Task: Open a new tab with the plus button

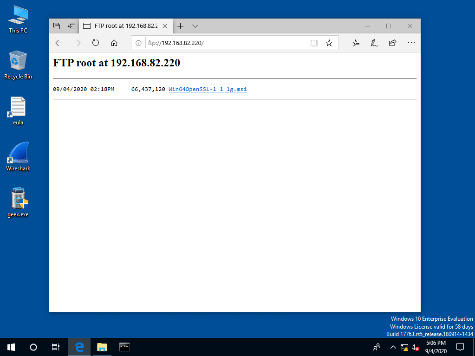Action: click(180, 26)
